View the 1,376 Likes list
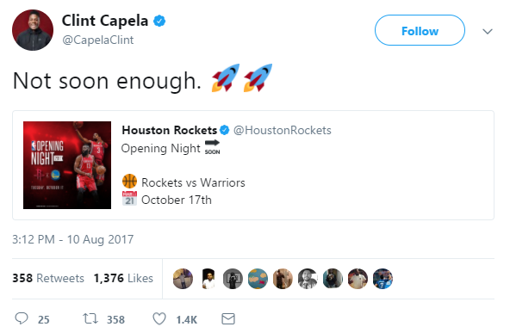The height and width of the screenshot is (333, 510). [123, 278]
